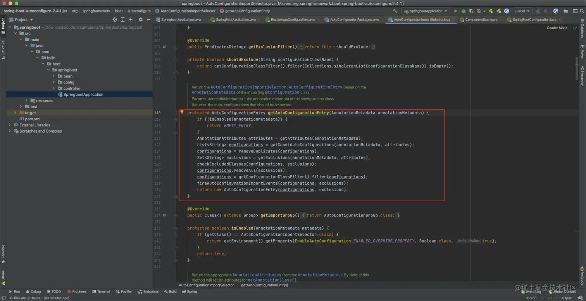
Task: Expand External Libraries node
Action: 10,125
